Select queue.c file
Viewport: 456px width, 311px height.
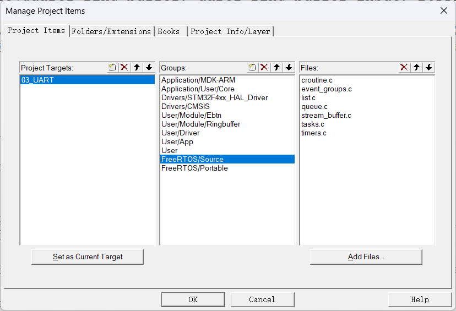(x=367, y=107)
